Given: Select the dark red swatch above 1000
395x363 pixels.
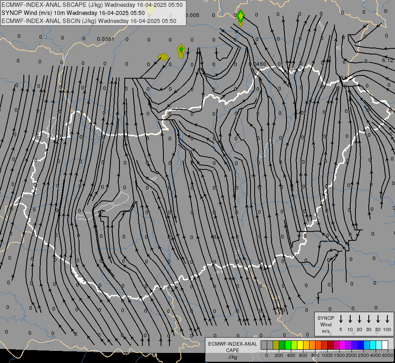Looking at the screenshot, I should click(x=330, y=345).
